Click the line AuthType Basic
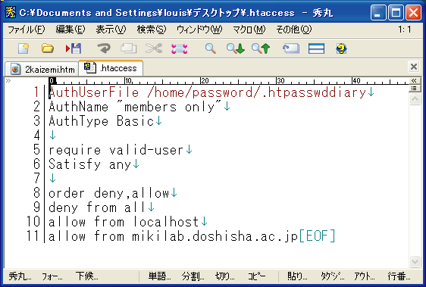 pyautogui.click(x=102, y=121)
